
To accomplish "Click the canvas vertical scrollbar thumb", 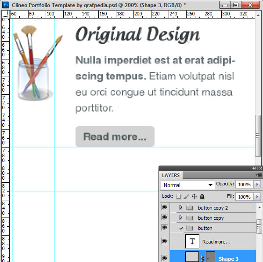I will [x=258, y=136].
